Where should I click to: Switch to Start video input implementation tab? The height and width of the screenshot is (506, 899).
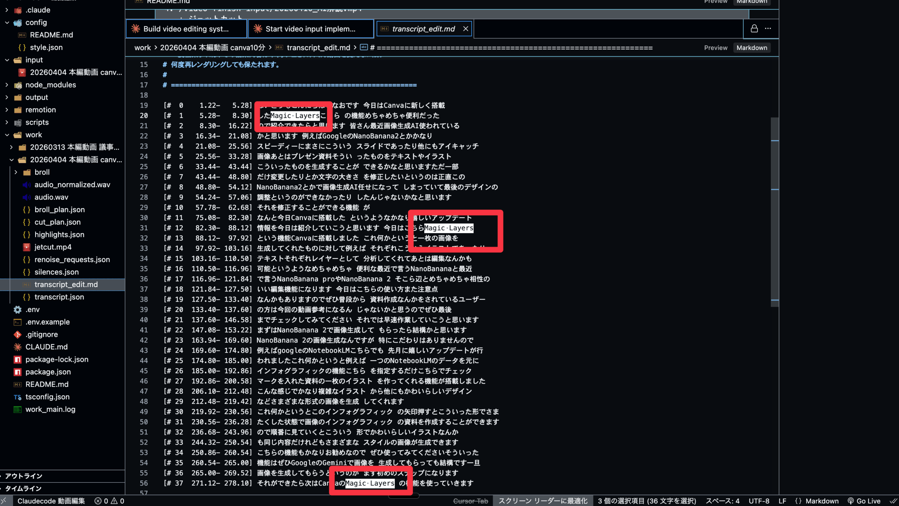click(x=310, y=29)
